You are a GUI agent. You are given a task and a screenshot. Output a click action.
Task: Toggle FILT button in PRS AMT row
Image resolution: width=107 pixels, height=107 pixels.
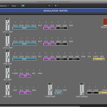coord(40,53)
